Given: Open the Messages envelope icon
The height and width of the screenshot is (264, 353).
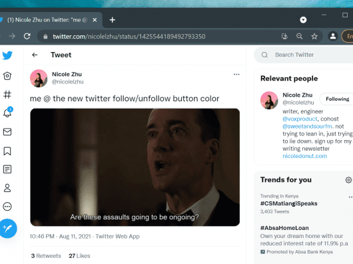Looking at the screenshot, I should (x=7, y=132).
